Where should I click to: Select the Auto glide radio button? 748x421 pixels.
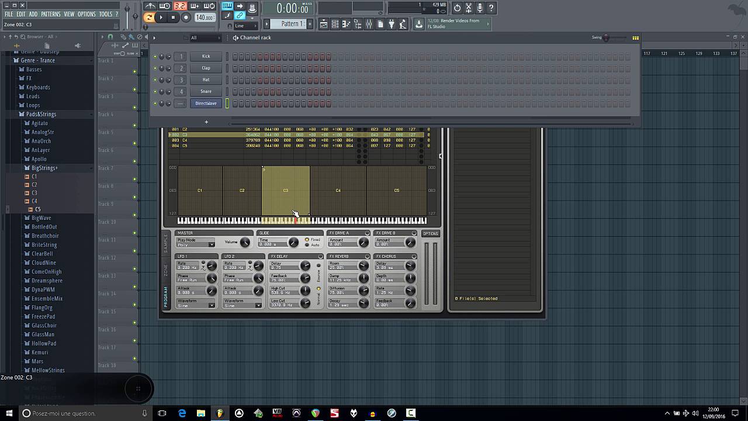pyautogui.click(x=307, y=245)
